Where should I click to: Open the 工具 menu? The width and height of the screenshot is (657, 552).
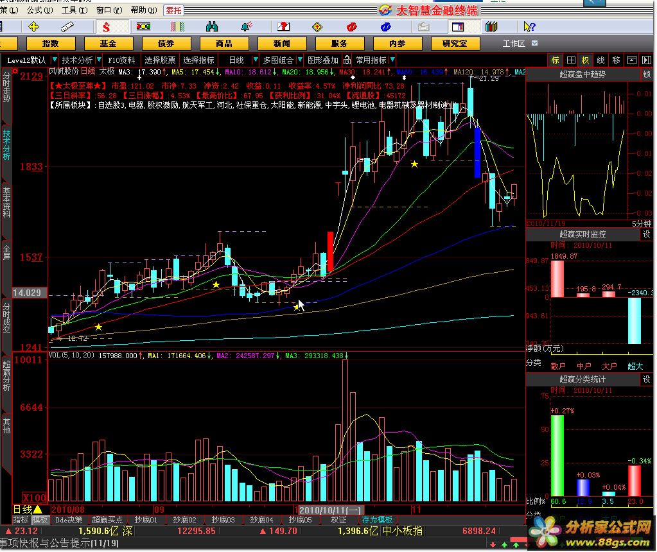click(x=74, y=10)
